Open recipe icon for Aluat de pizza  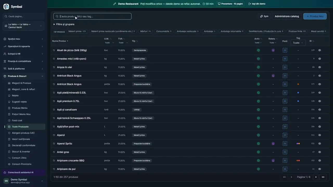(x=273, y=50)
